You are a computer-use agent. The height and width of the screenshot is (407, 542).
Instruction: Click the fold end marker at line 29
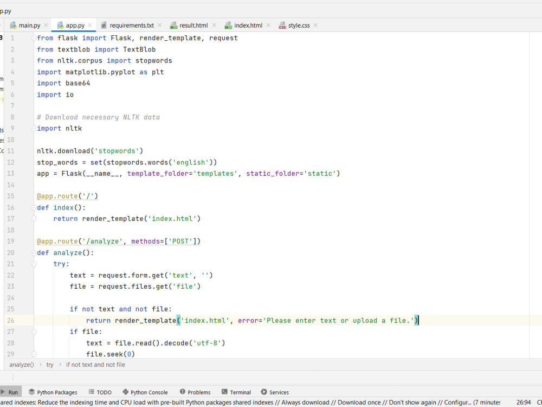click(34, 354)
